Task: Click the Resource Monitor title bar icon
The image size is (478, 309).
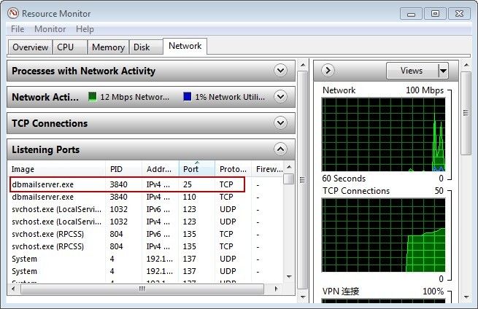Action: 13,13
